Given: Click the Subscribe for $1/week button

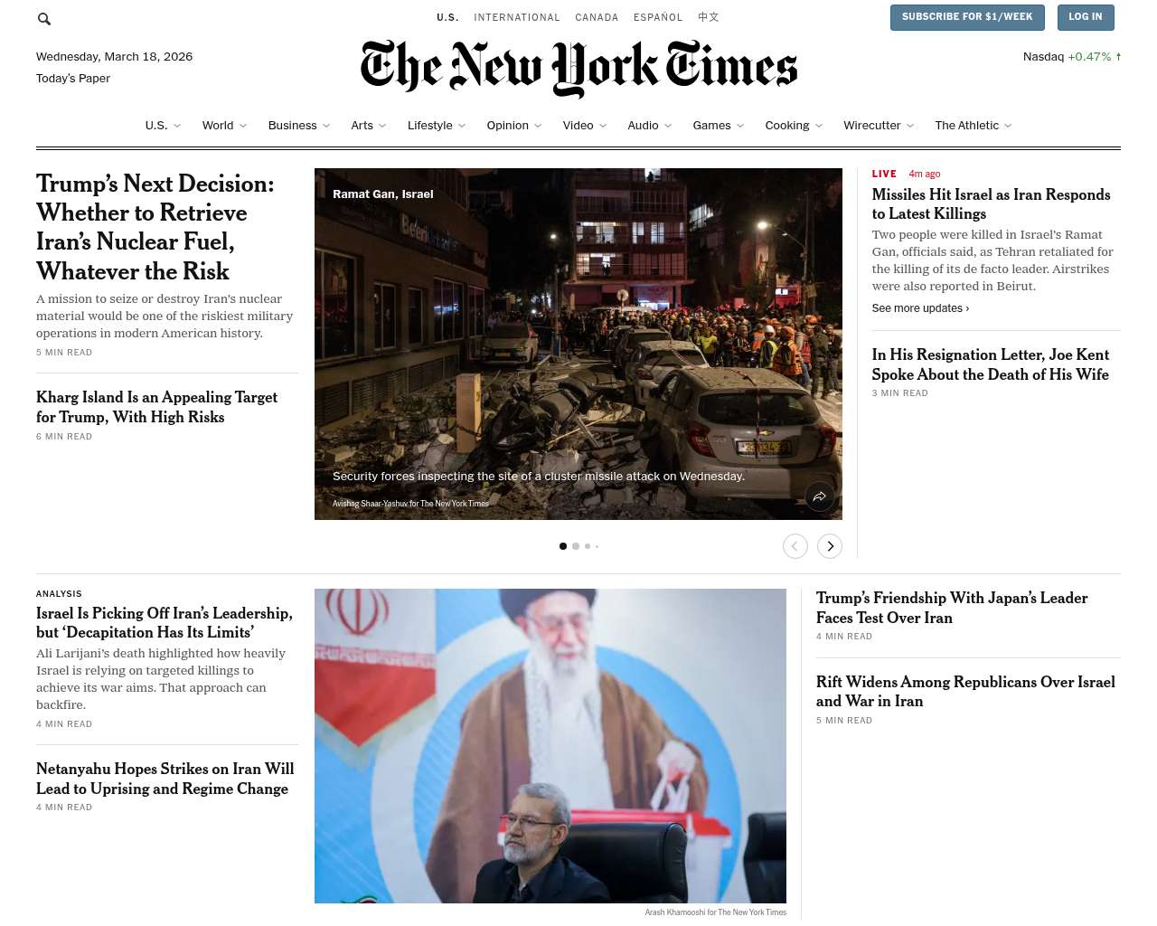Looking at the screenshot, I should (967, 17).
